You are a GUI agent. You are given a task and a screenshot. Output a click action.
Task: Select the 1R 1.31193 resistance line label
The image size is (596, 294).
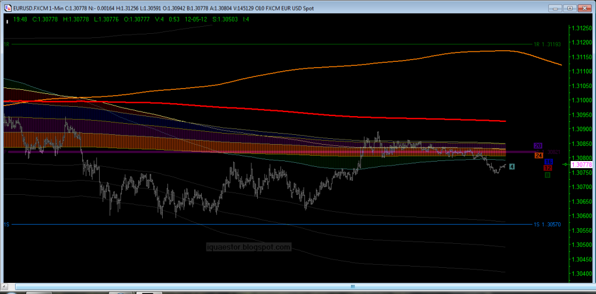[547, 44]
